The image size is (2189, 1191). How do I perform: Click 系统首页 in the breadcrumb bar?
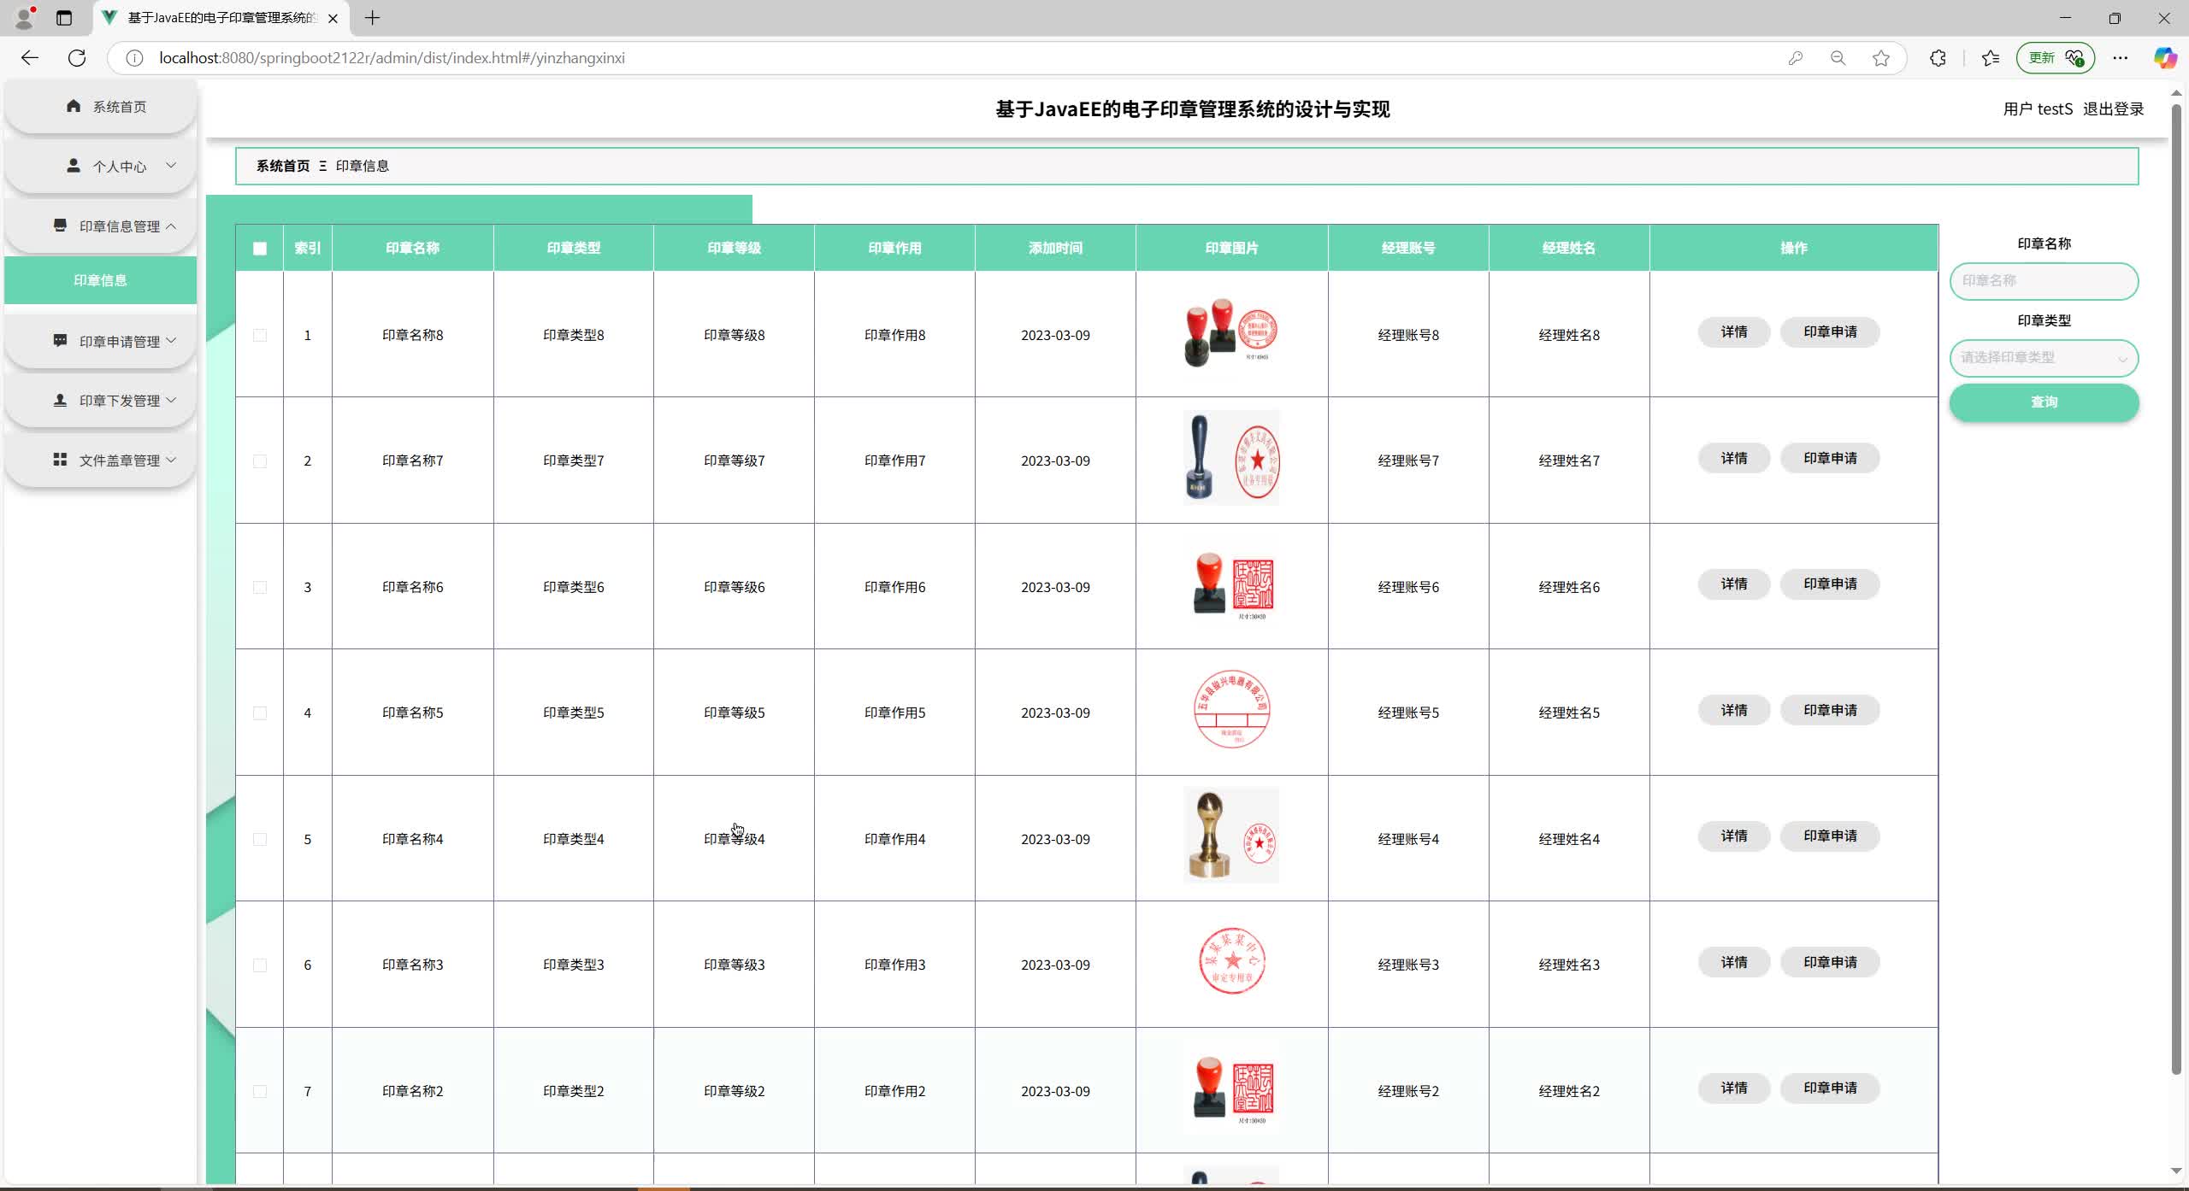[282, 166]
